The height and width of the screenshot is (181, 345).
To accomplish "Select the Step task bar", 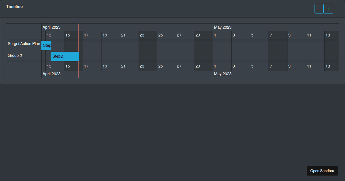I will coord(46,45).
